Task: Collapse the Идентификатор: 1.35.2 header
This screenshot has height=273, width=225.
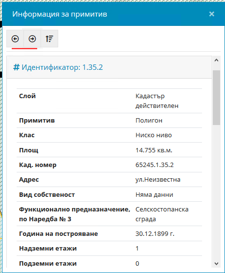Action: pos(110,67)
